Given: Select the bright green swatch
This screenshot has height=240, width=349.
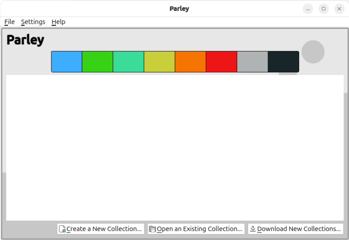Looking at the screenshot, I should click(x=98, y=62).
